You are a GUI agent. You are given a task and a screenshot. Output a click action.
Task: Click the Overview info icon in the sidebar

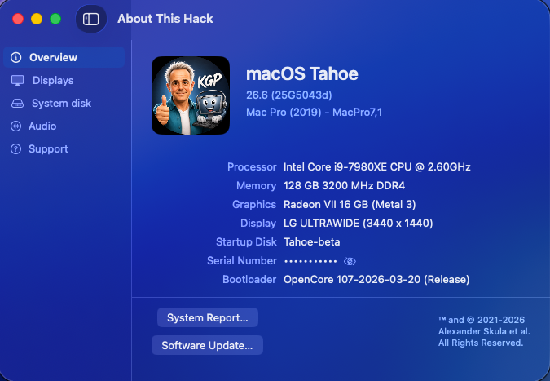[x=15, y=57]
